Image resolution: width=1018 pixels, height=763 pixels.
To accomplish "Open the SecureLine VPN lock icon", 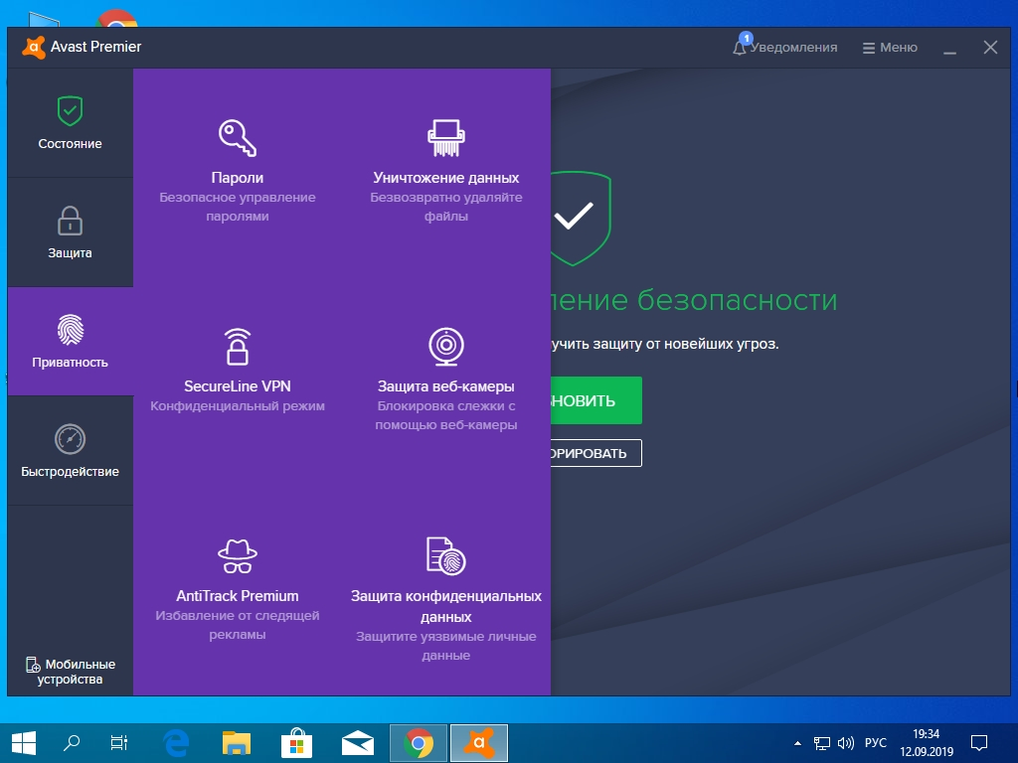I will click(x=237, y=347).
